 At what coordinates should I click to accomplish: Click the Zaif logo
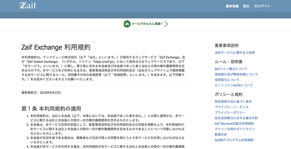(x=28, y=5)
